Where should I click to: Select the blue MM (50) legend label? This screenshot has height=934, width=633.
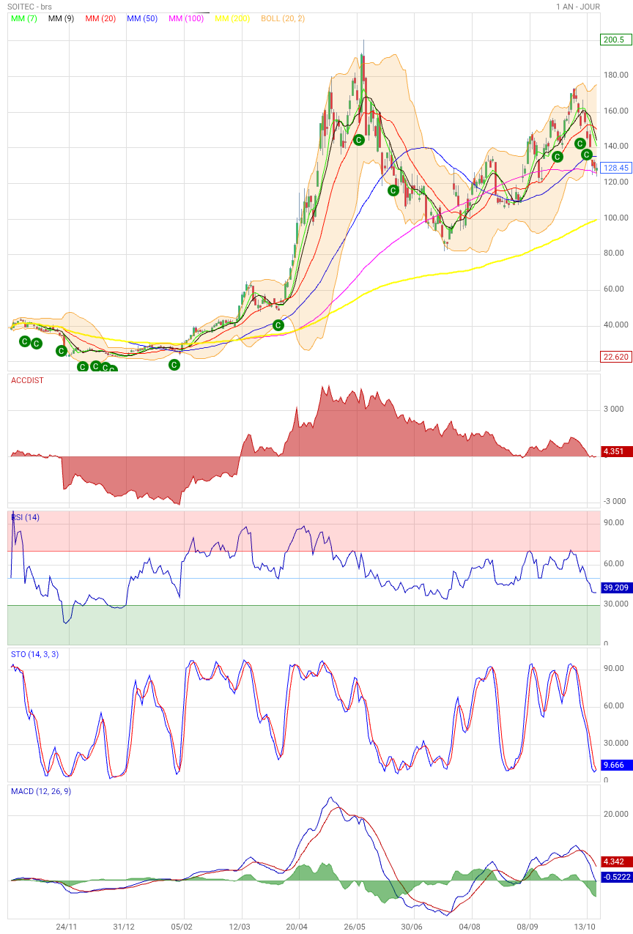[x=142, y=18]
